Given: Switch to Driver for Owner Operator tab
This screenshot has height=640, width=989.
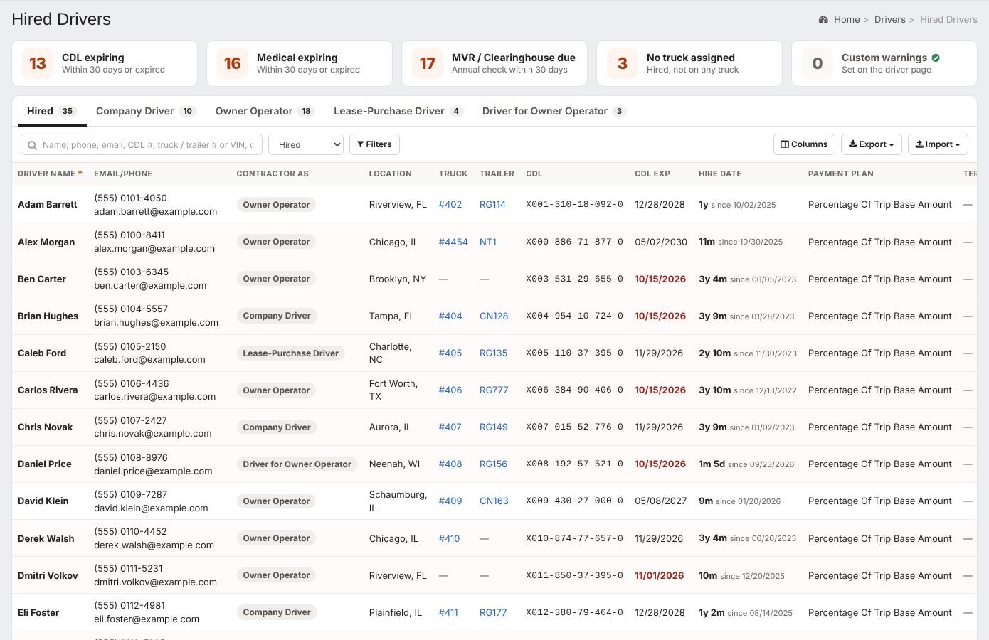Looking at the screenshot, I should point(554,111).
